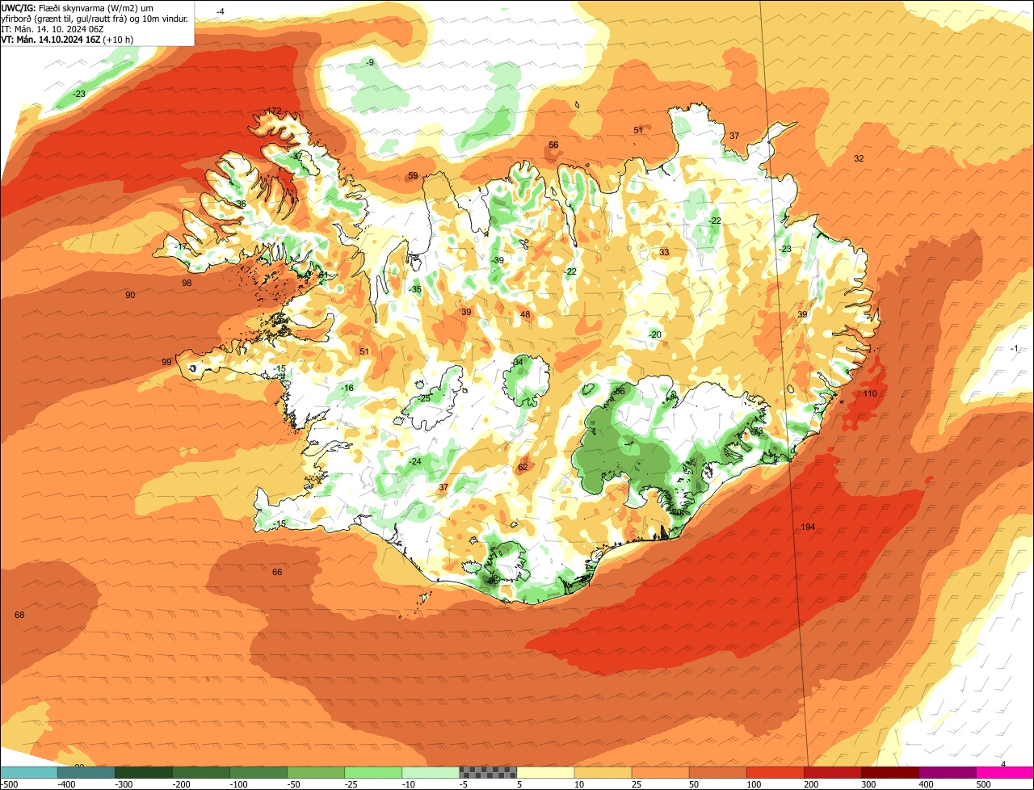The height and width of the screenshot is (790, 1034).
Task: Click the 90 value over the western ocean
Action: pos(130,295)
